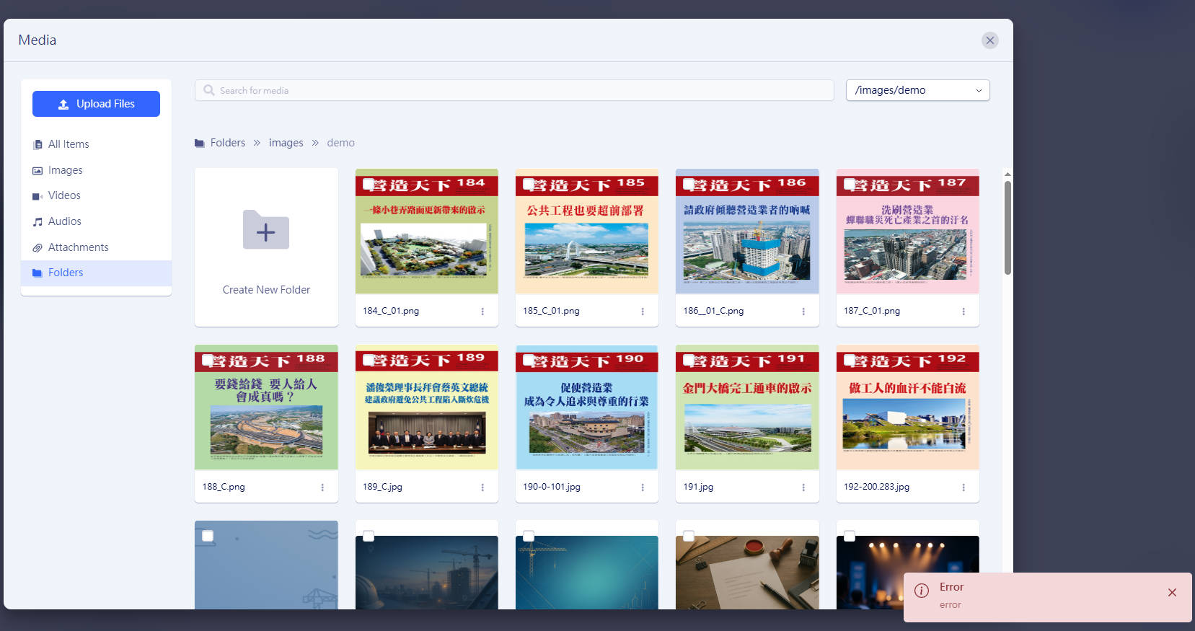Open options menu for 188_C.png
1195x631 pixels.
click(322, 487)
